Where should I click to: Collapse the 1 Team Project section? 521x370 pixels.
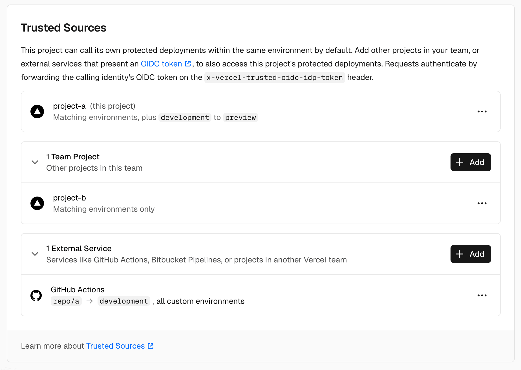[x=35, y=162]
